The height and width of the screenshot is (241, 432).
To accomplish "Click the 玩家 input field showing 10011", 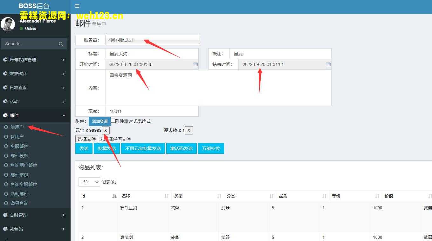I will click(152, 111).
